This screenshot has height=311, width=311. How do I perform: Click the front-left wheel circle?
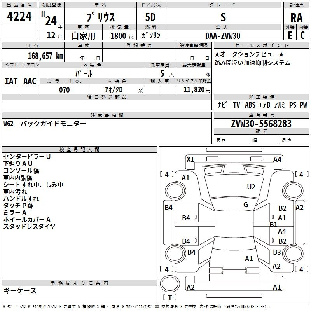coord(175,191)
